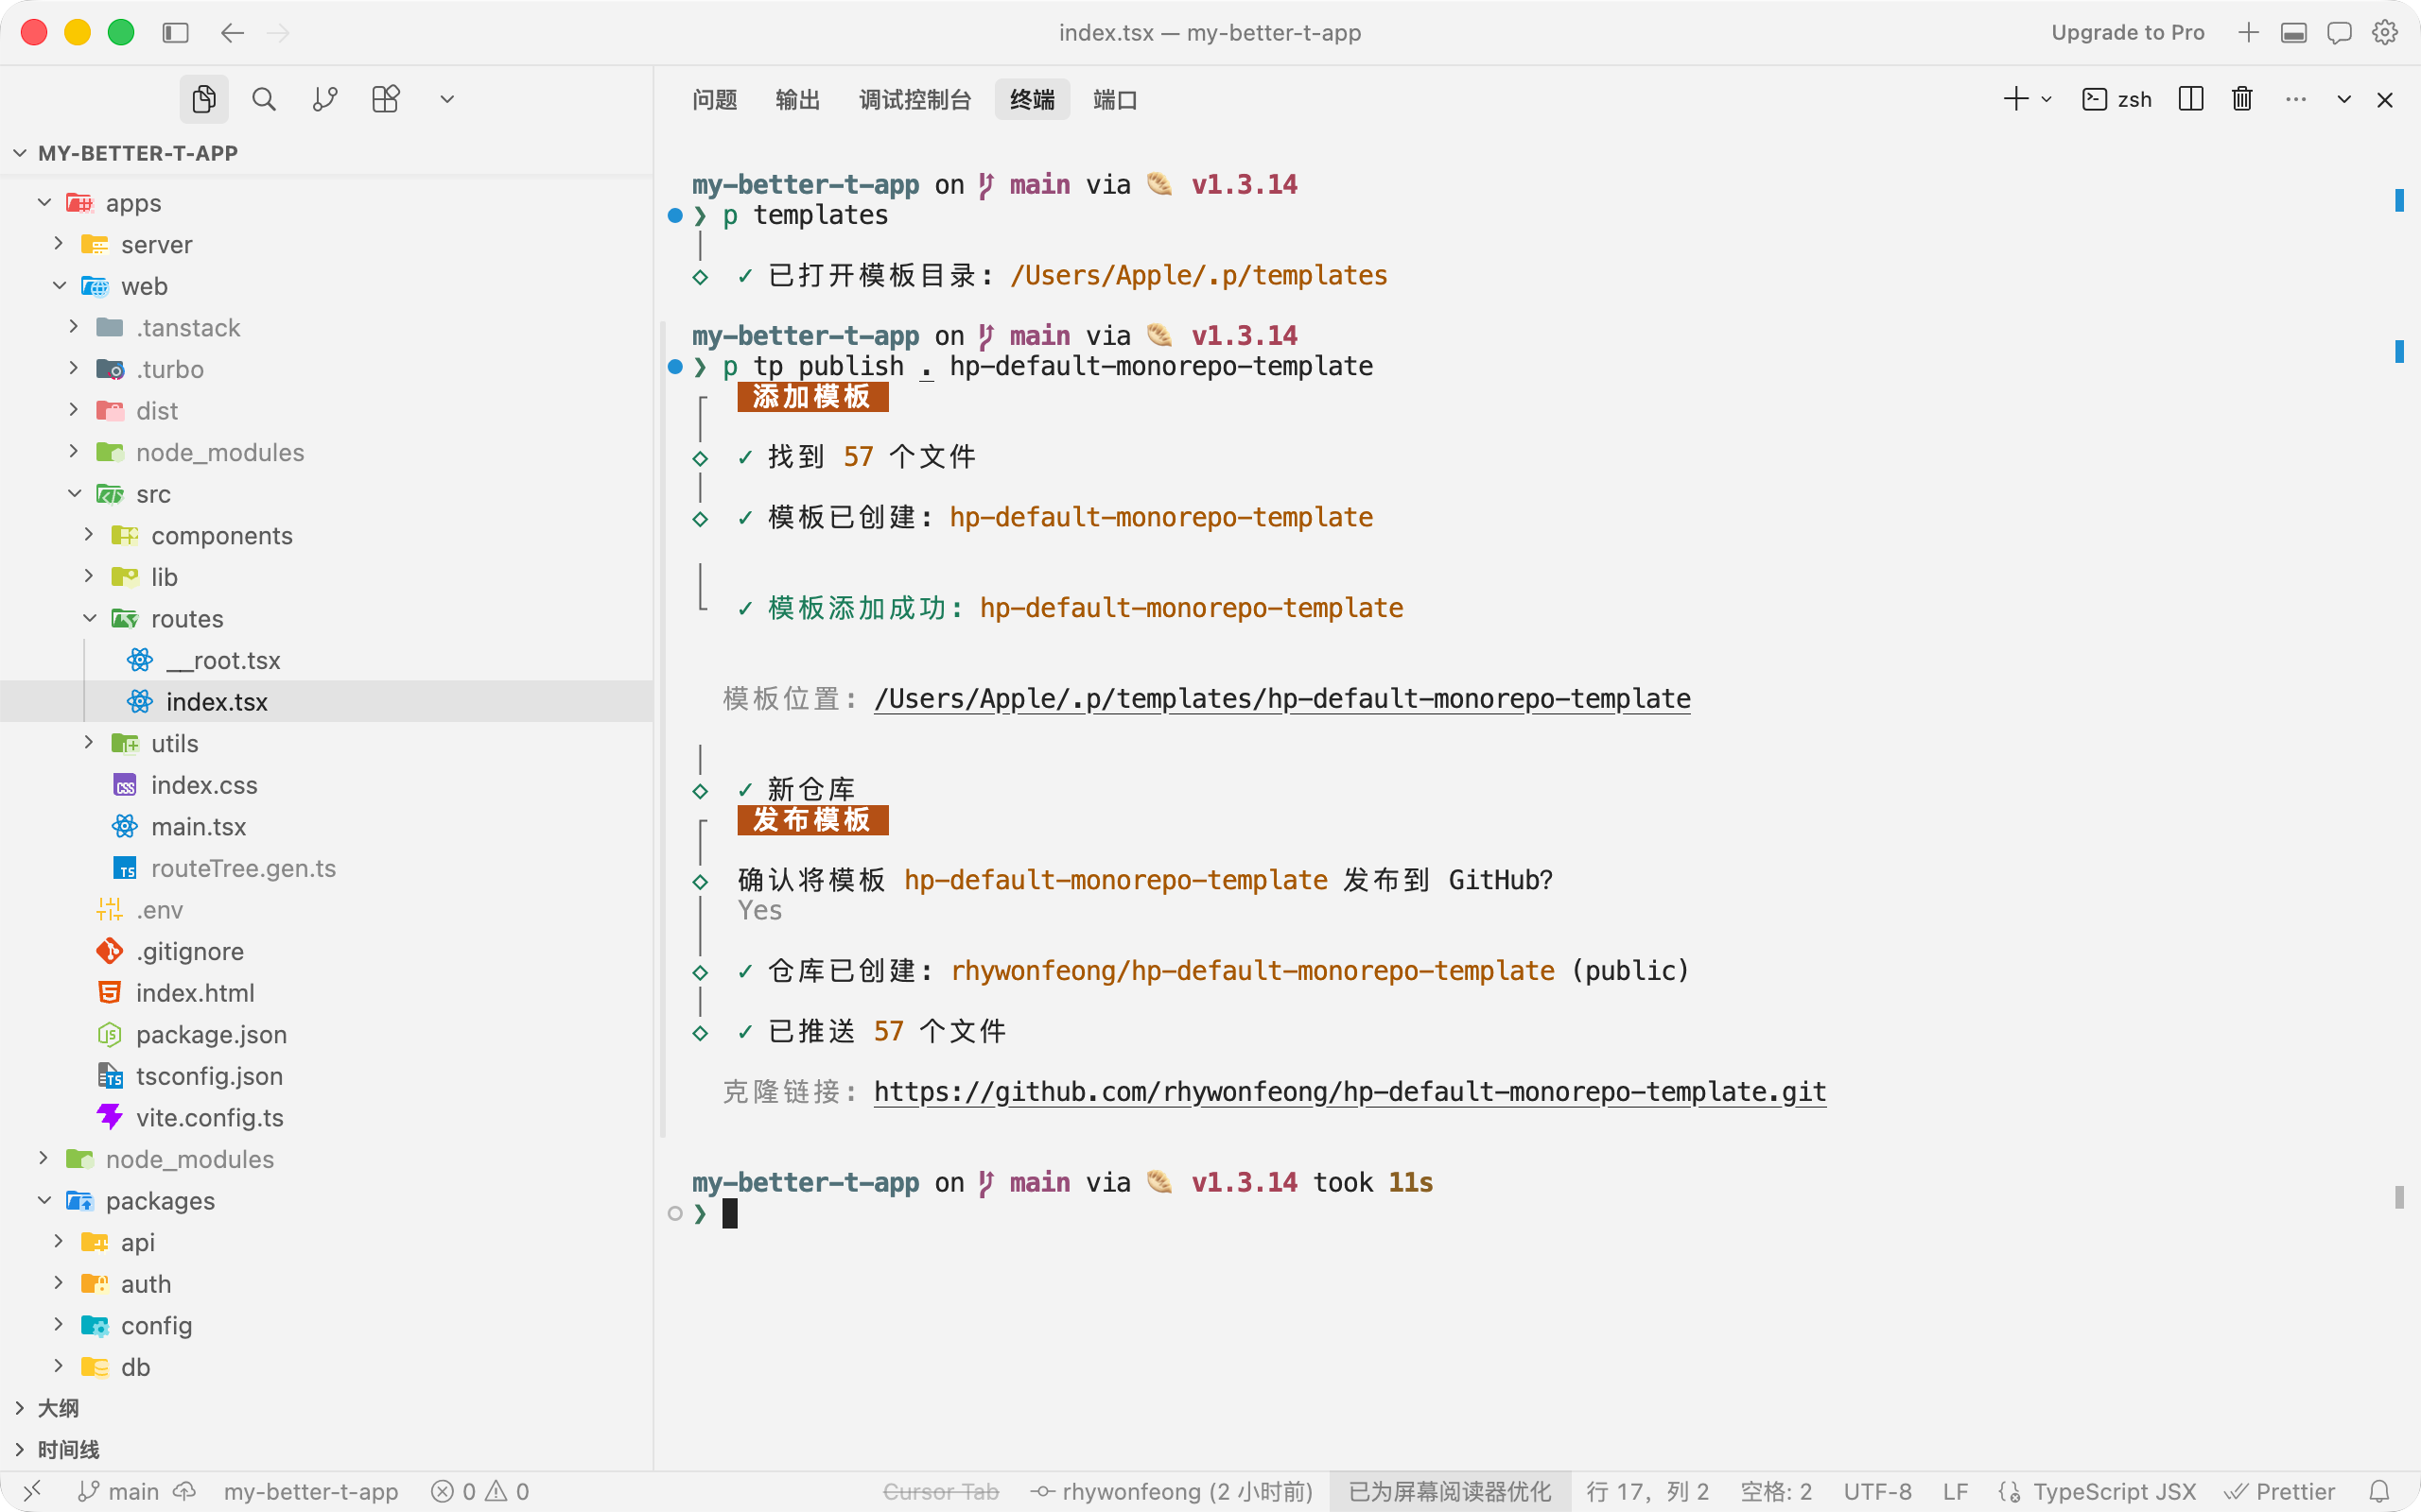
Task: Switch to the 问题 panel tab
Action: (714, 99)
